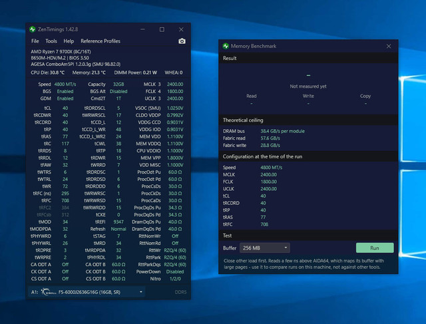Click the RttWr RZQ/4 (60) value

coord(175,250)
